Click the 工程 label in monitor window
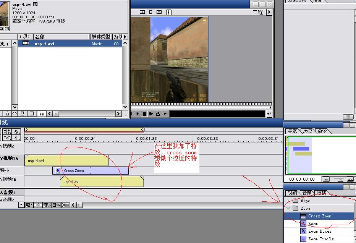356x243 pixels. point(258,12)
